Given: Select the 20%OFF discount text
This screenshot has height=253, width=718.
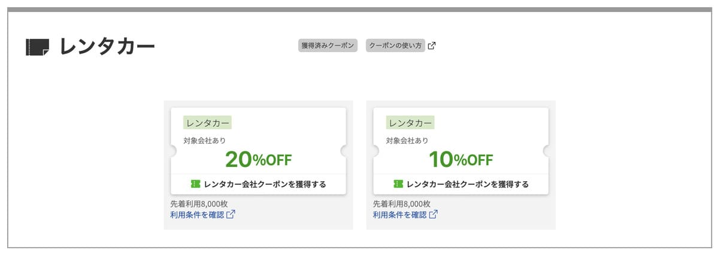Looking at the screenshot, I should 258,159.
